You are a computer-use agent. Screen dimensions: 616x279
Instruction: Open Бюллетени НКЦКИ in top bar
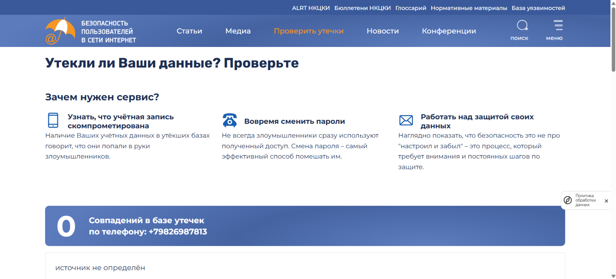tap(362, 8)
